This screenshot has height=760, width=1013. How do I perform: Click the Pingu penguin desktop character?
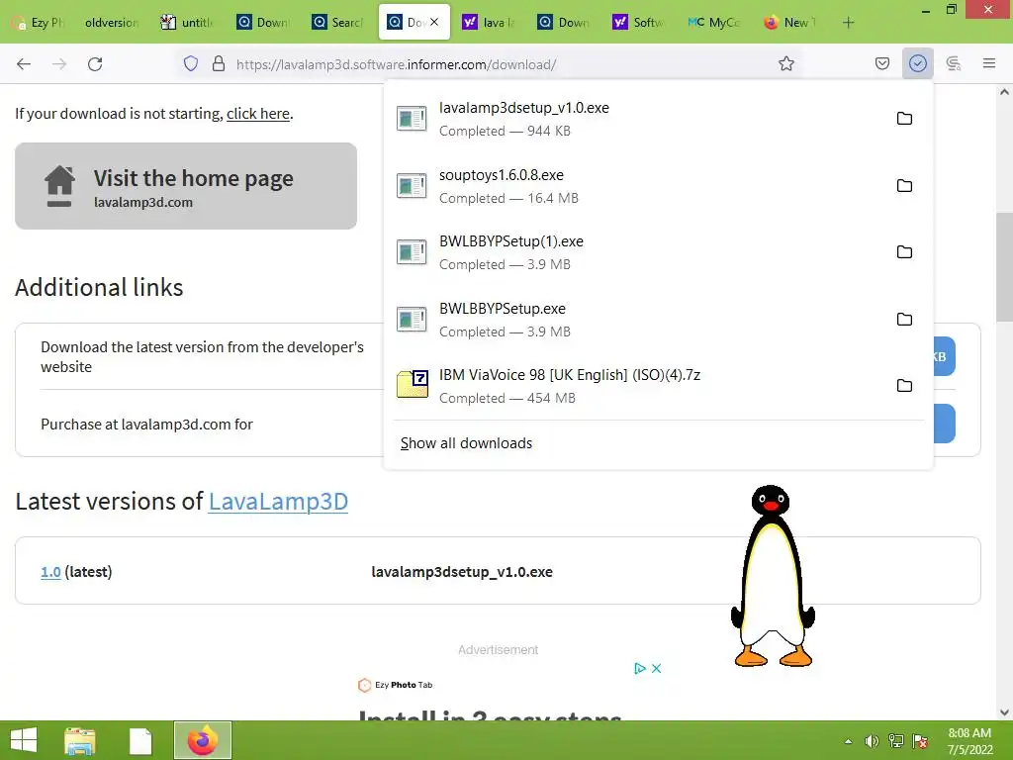pos(773,575)
